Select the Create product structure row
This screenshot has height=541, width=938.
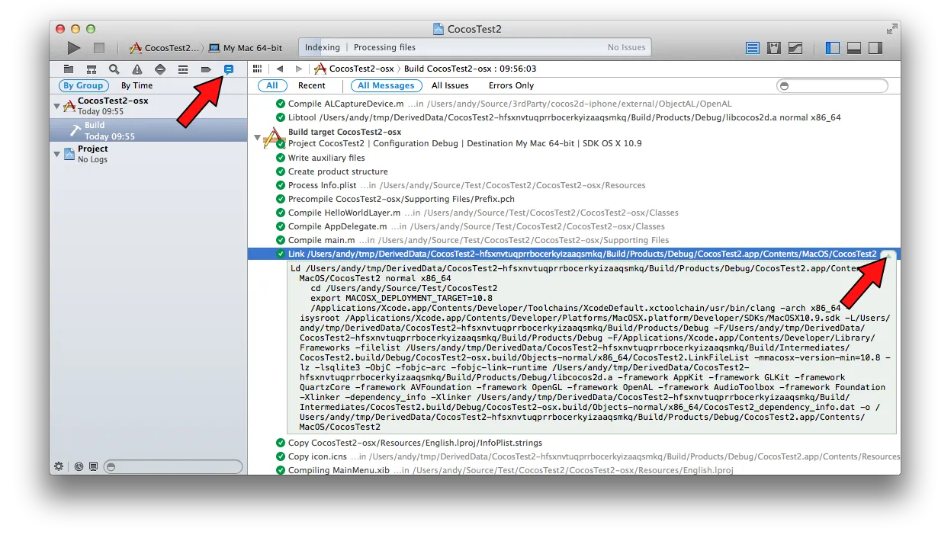coord(573,171)
